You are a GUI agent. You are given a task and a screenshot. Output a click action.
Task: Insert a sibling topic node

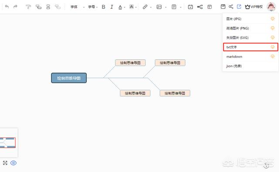coord(48,7)
